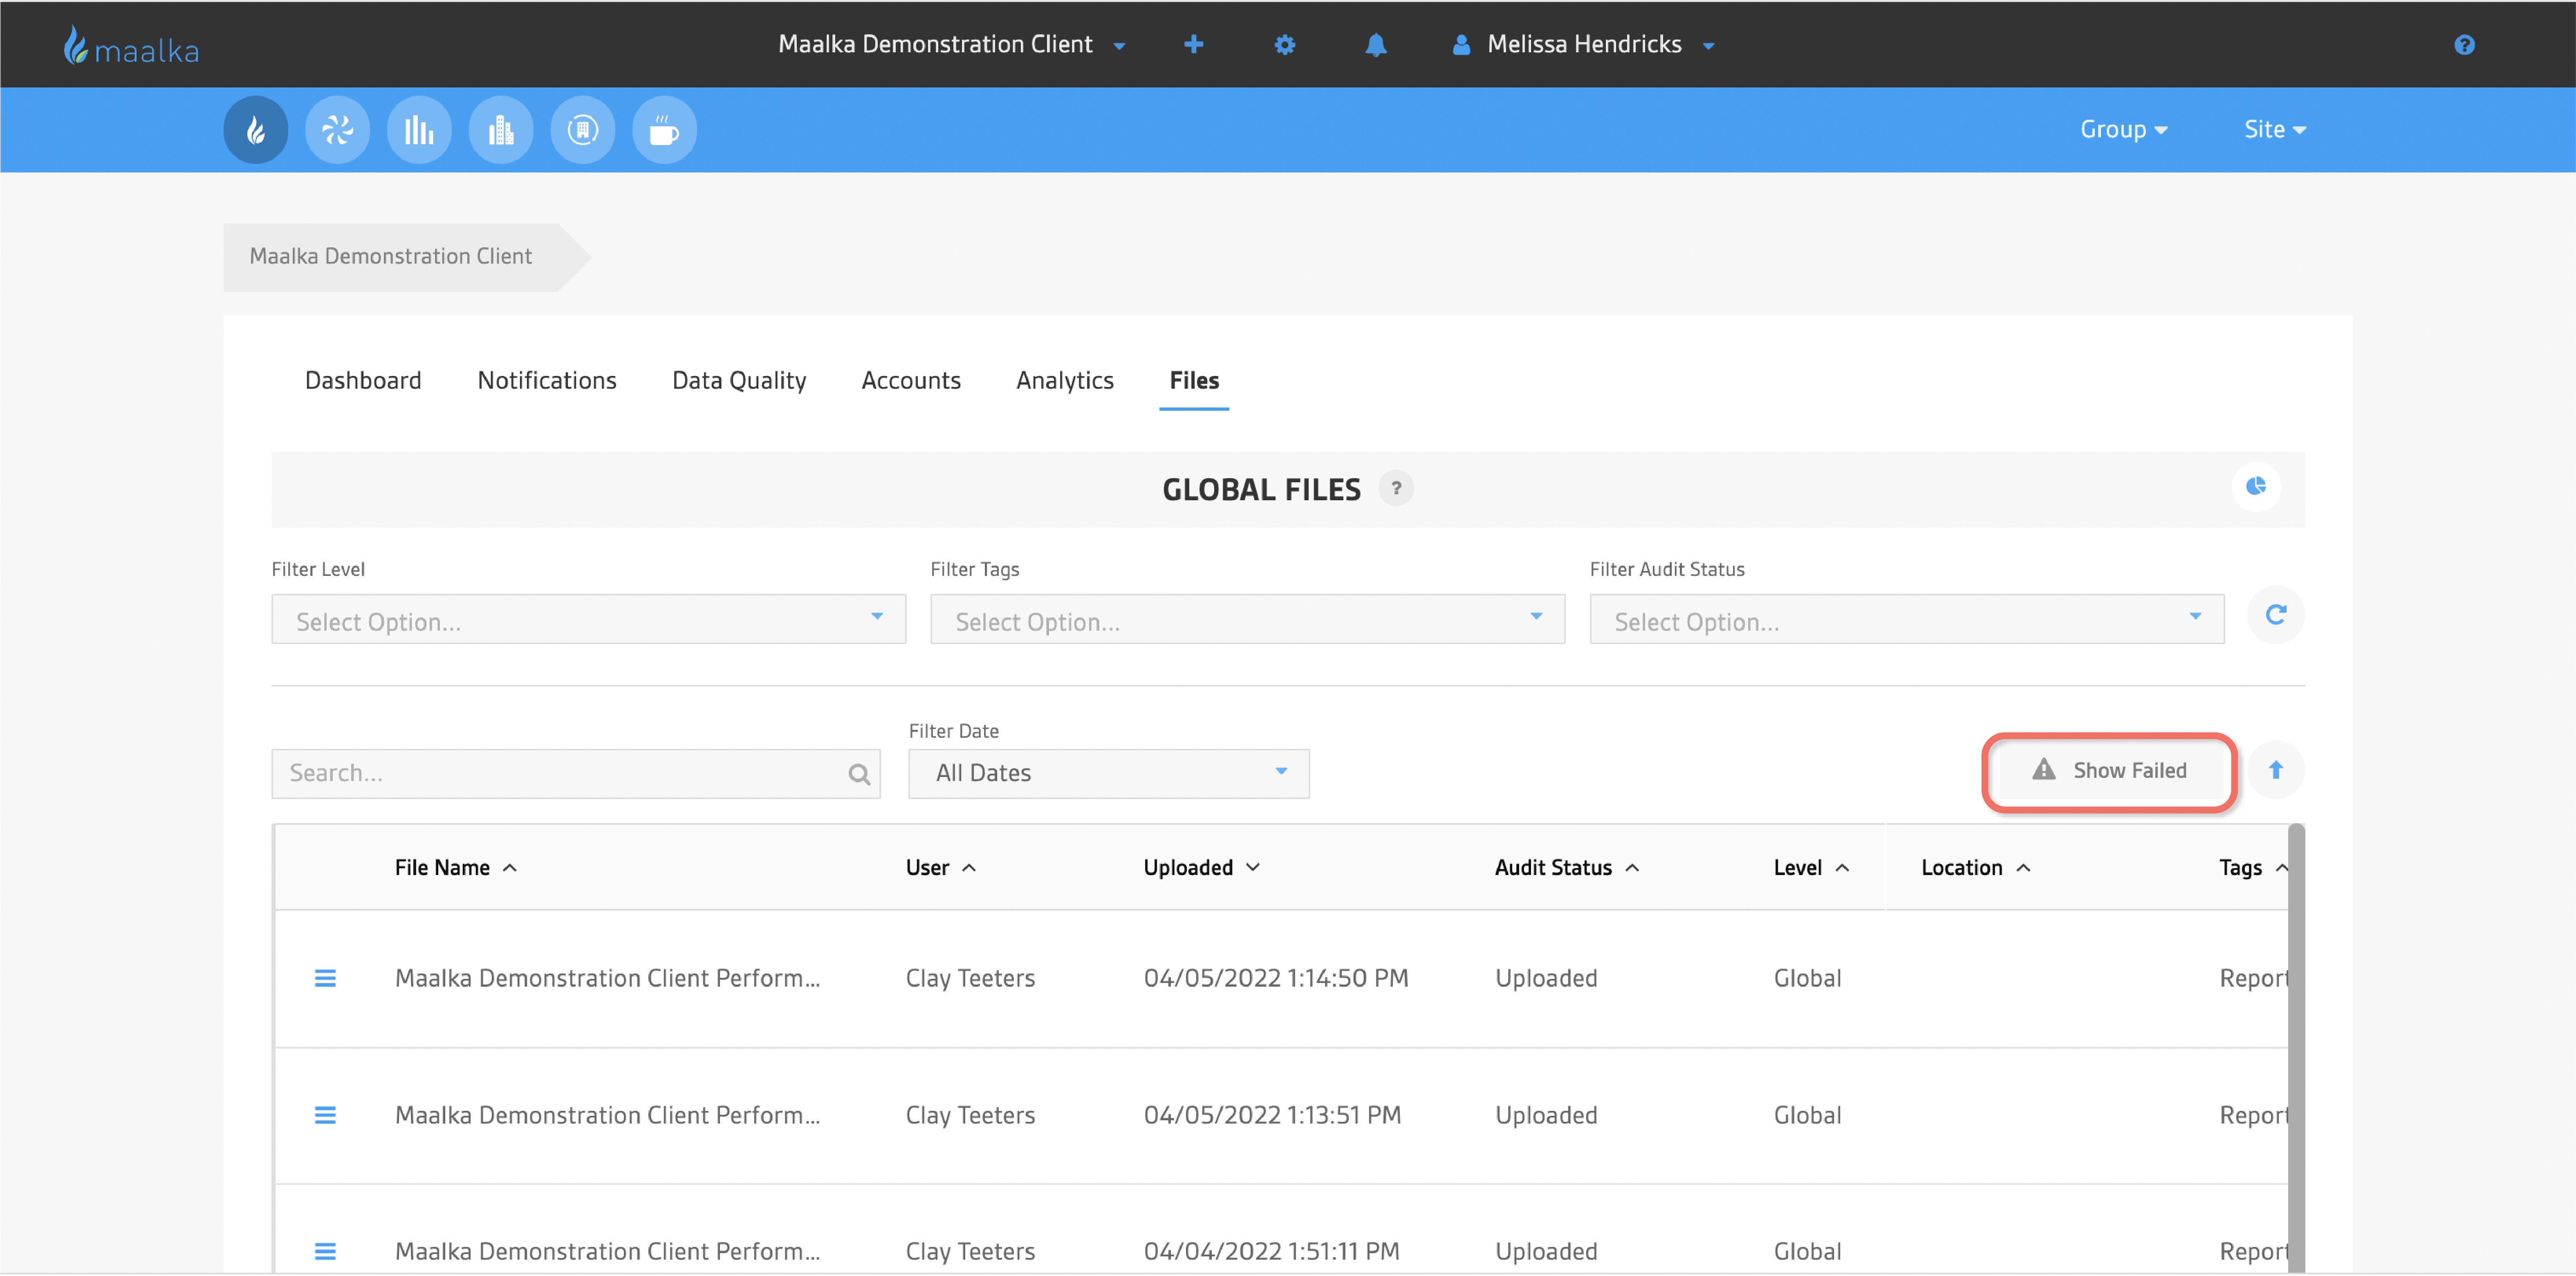Screen dimensions: 2576x1276
Task: Sort by Uploaded column
Action: click(x=1201, y=868)
